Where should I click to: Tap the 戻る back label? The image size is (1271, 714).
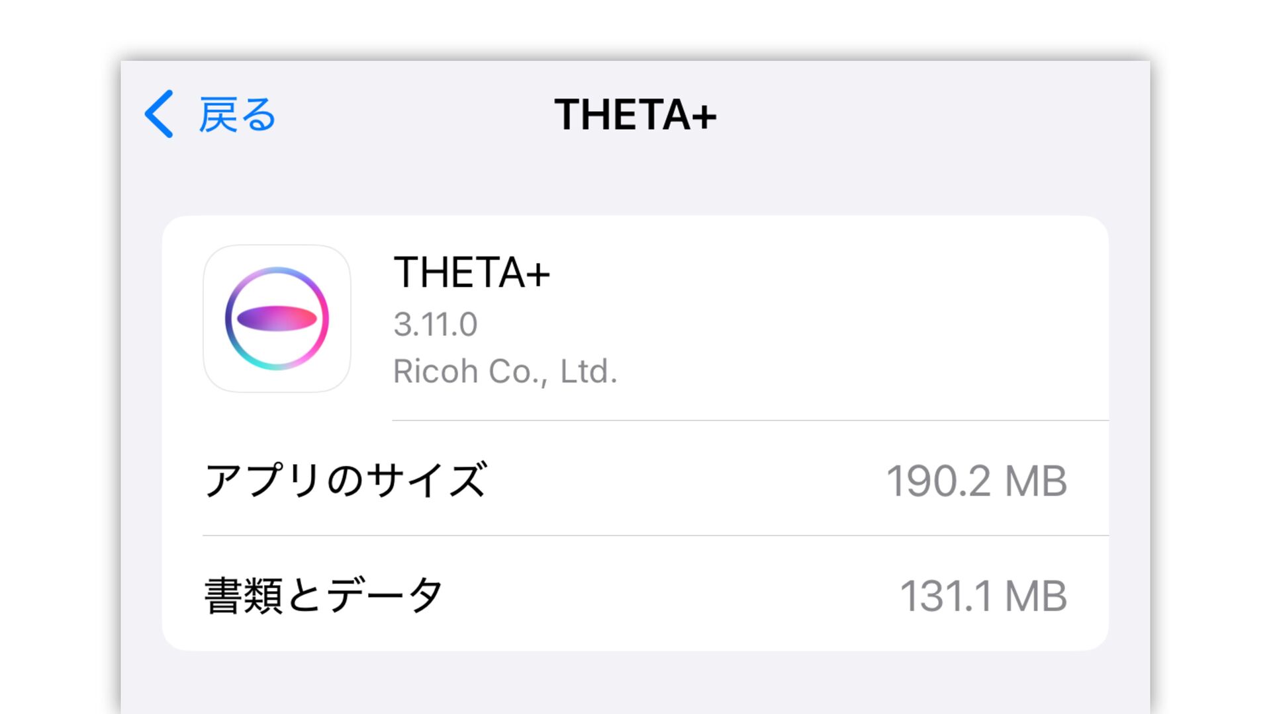(237, 114)
